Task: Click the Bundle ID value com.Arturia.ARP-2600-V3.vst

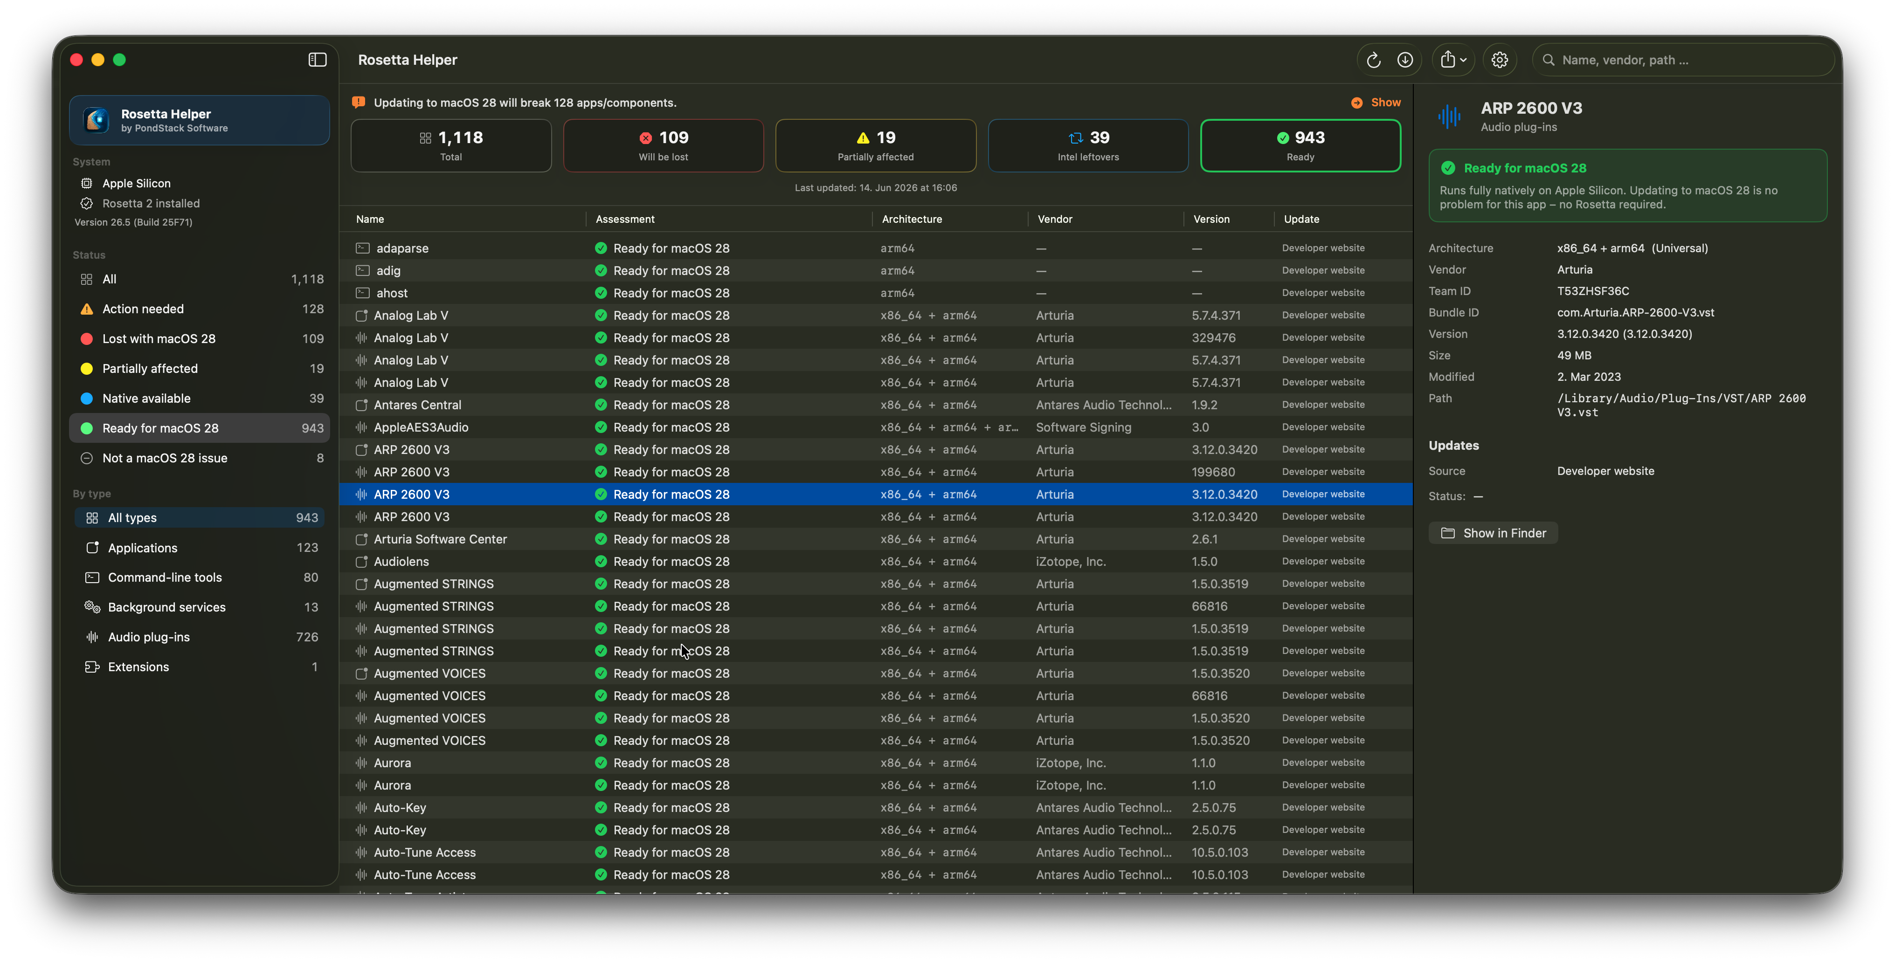Action: point(1635,312)
